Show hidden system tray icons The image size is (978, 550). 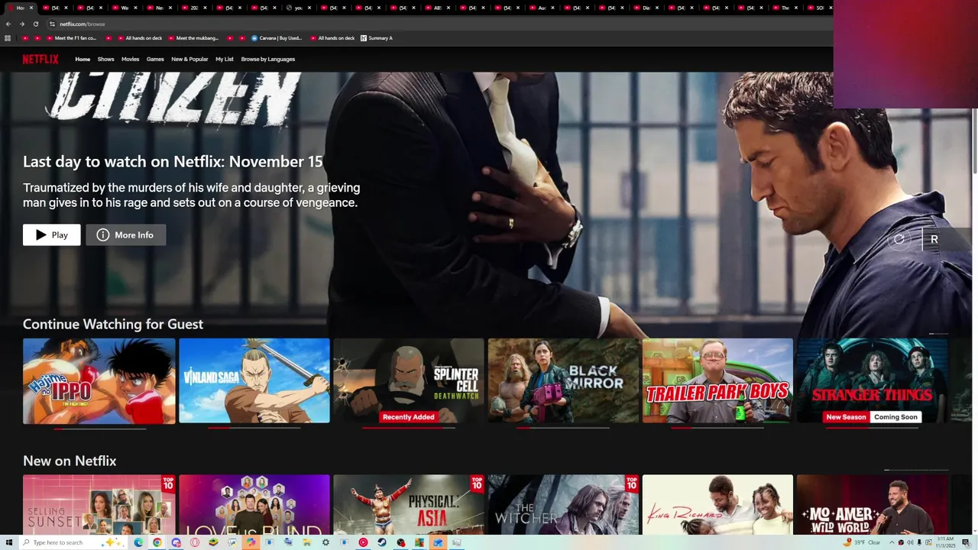pos(892,542)
